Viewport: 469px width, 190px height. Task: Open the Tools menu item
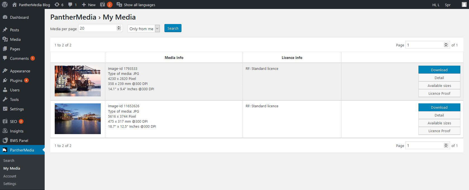pyautogui.click(x=22, y=99)
